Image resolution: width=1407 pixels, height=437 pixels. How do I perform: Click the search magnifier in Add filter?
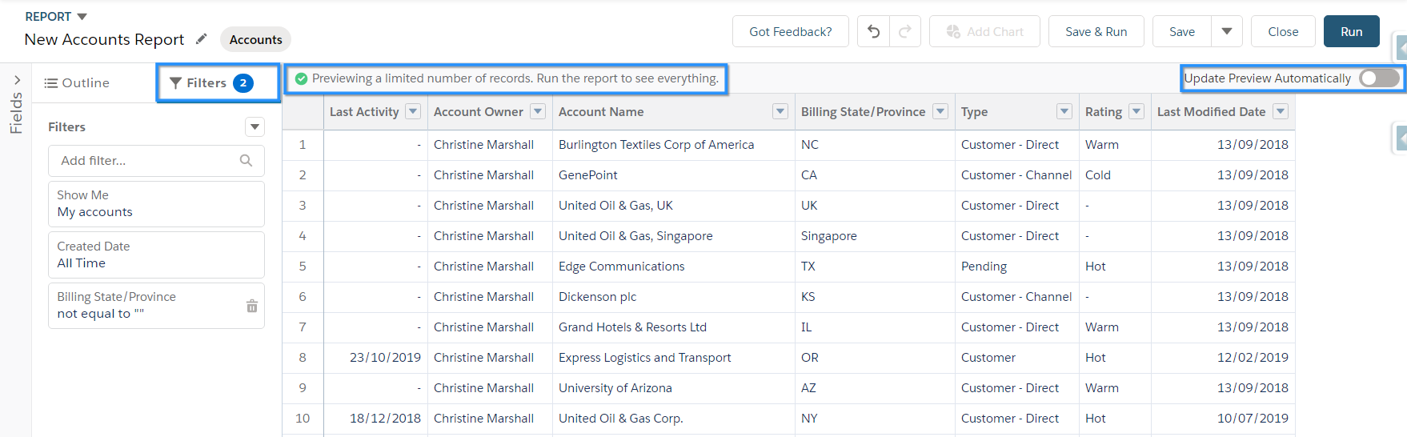(246, 161)
